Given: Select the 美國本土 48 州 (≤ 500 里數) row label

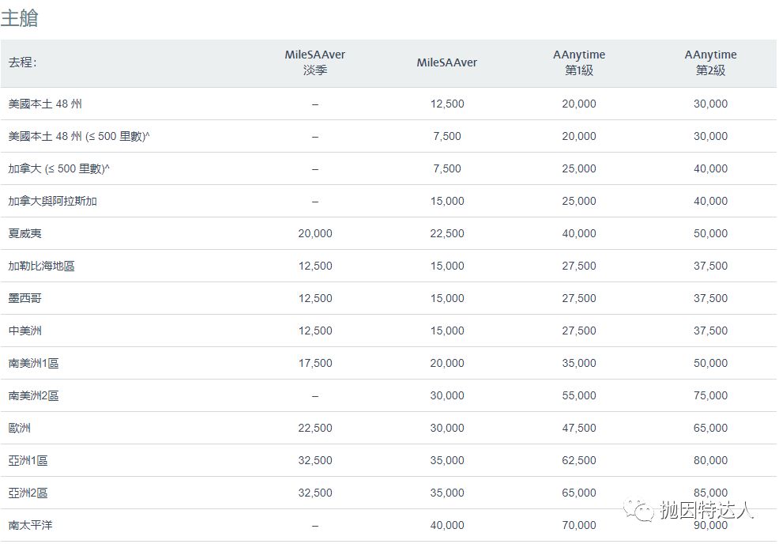Looking at the screenshot, I should (78, 136).
